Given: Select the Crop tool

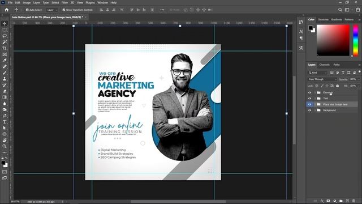Looking at the screenshot, I should [5, 48].
